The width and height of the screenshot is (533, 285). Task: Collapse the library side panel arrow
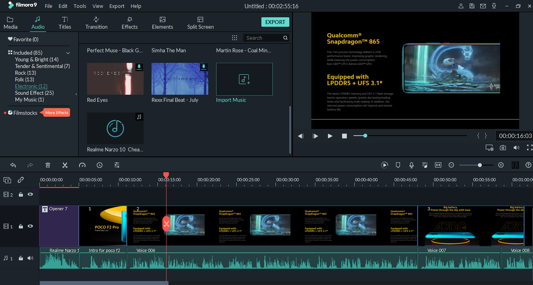click(x=76, y=94)
